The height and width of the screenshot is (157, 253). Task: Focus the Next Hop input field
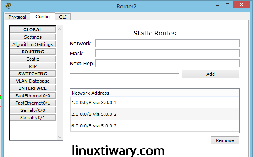pyautogui.click(x=167, y=63)
